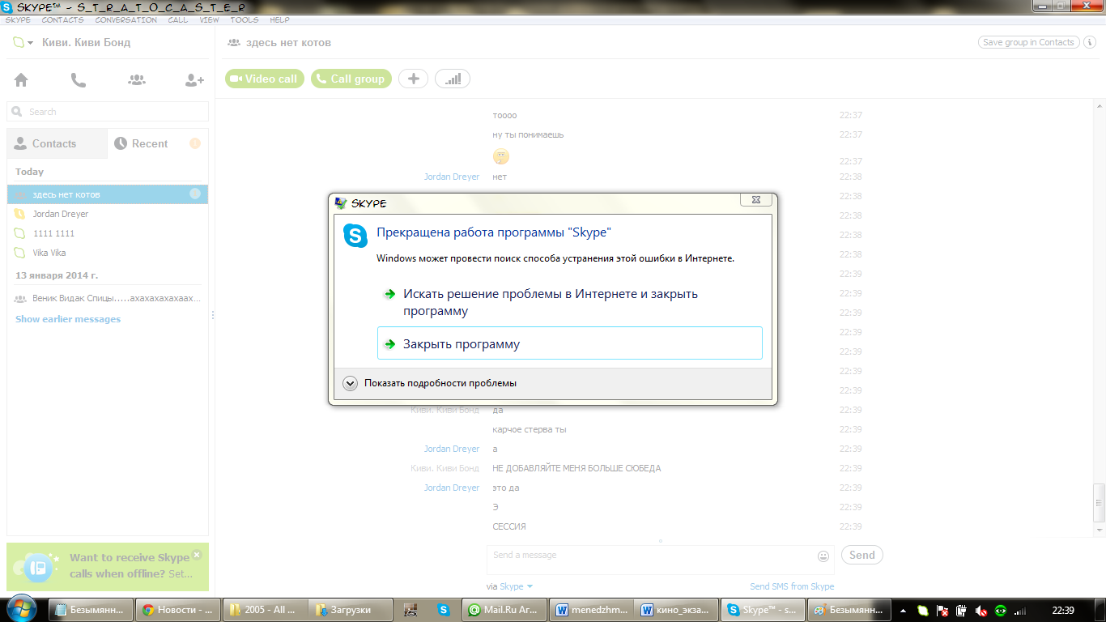Image resolution: width=1106 pixels, height=622 pixels.
Task: Click the pinned Skype taskbar icon
Action: point(444,610)
